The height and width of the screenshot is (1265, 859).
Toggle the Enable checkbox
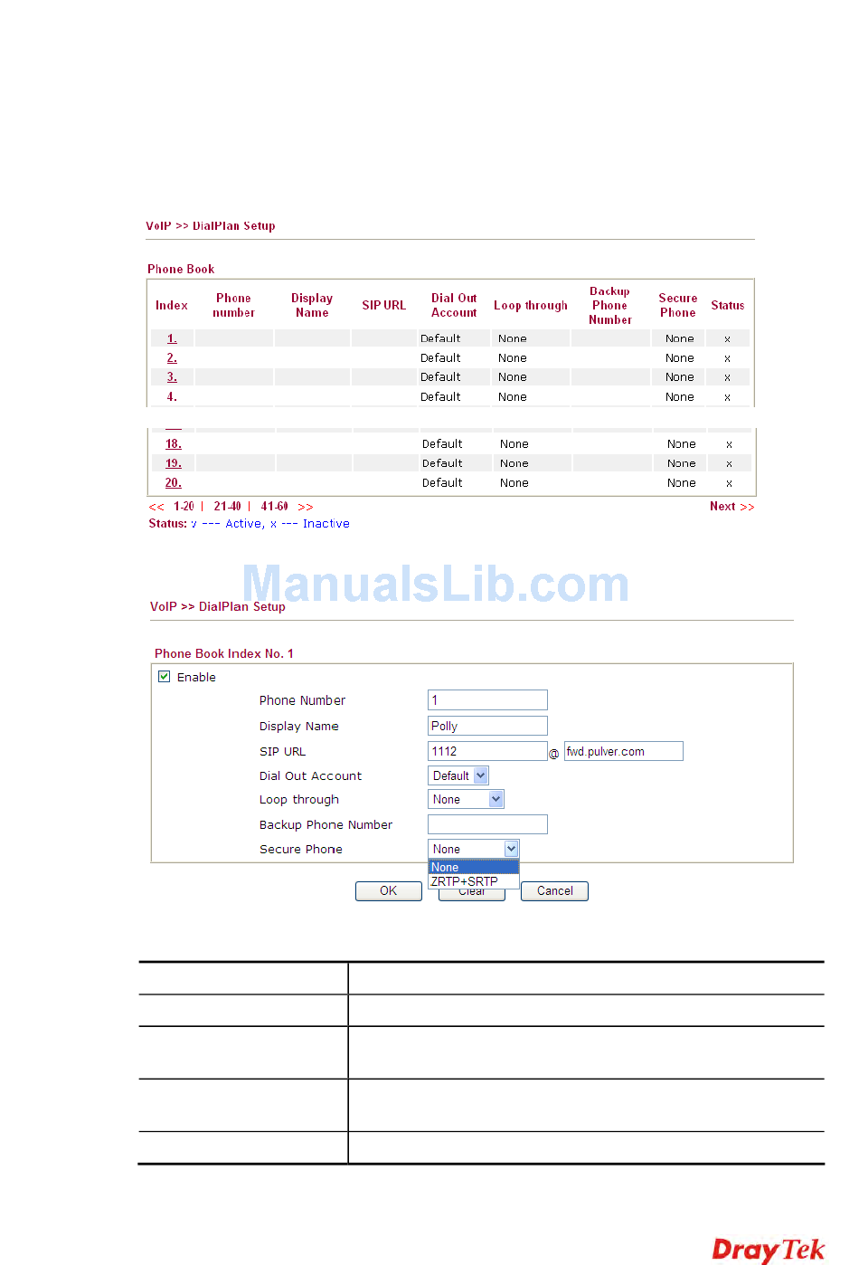(x=165, y=677)
